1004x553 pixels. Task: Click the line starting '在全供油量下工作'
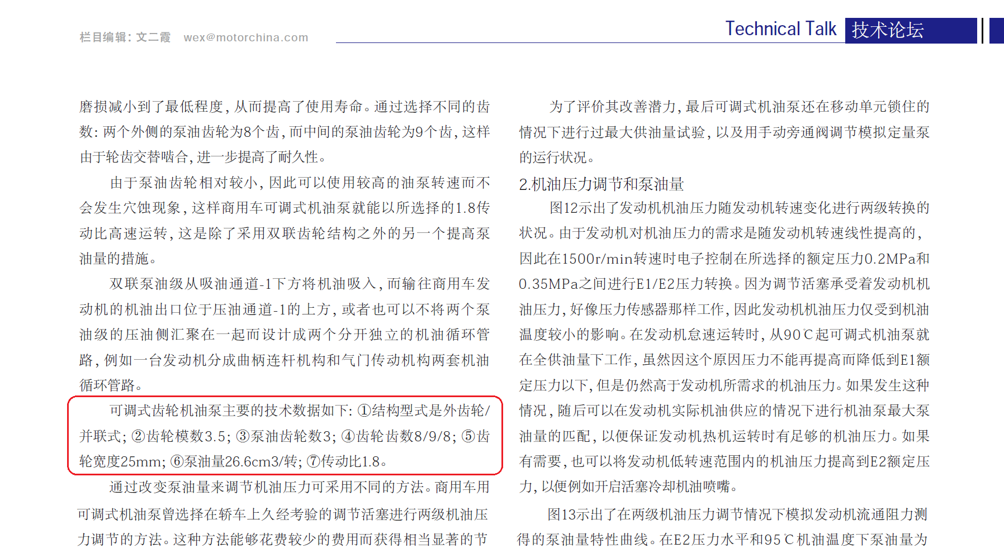click(724, 360)
